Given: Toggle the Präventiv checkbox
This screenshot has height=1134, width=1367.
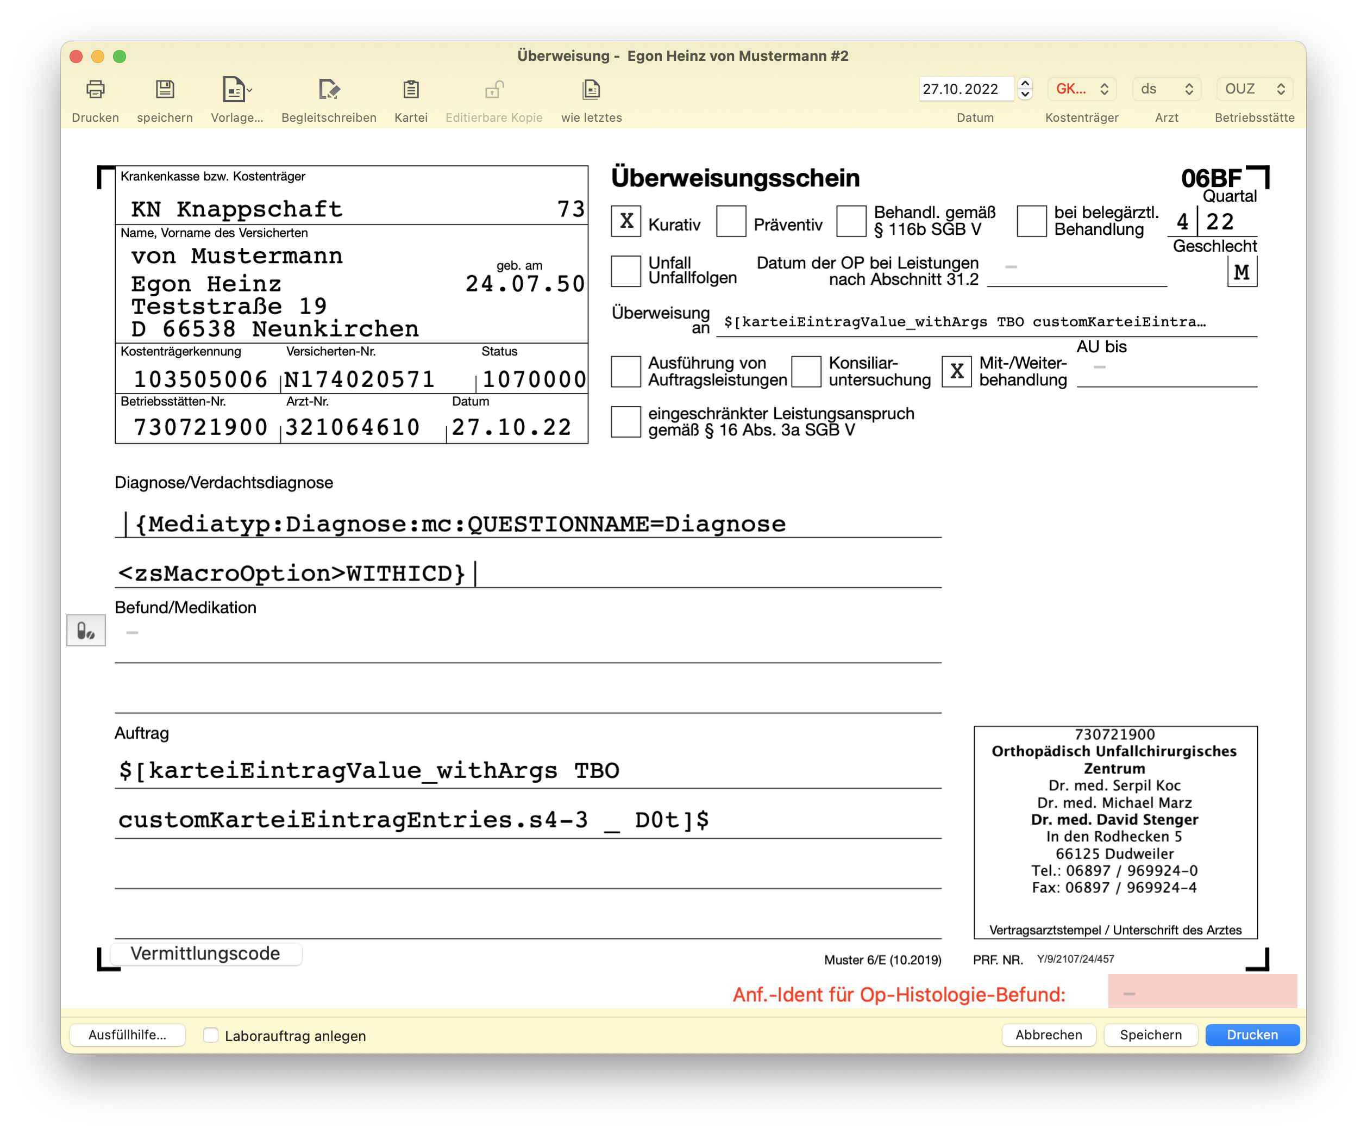Looking at the screenshot, I should 730,221.
